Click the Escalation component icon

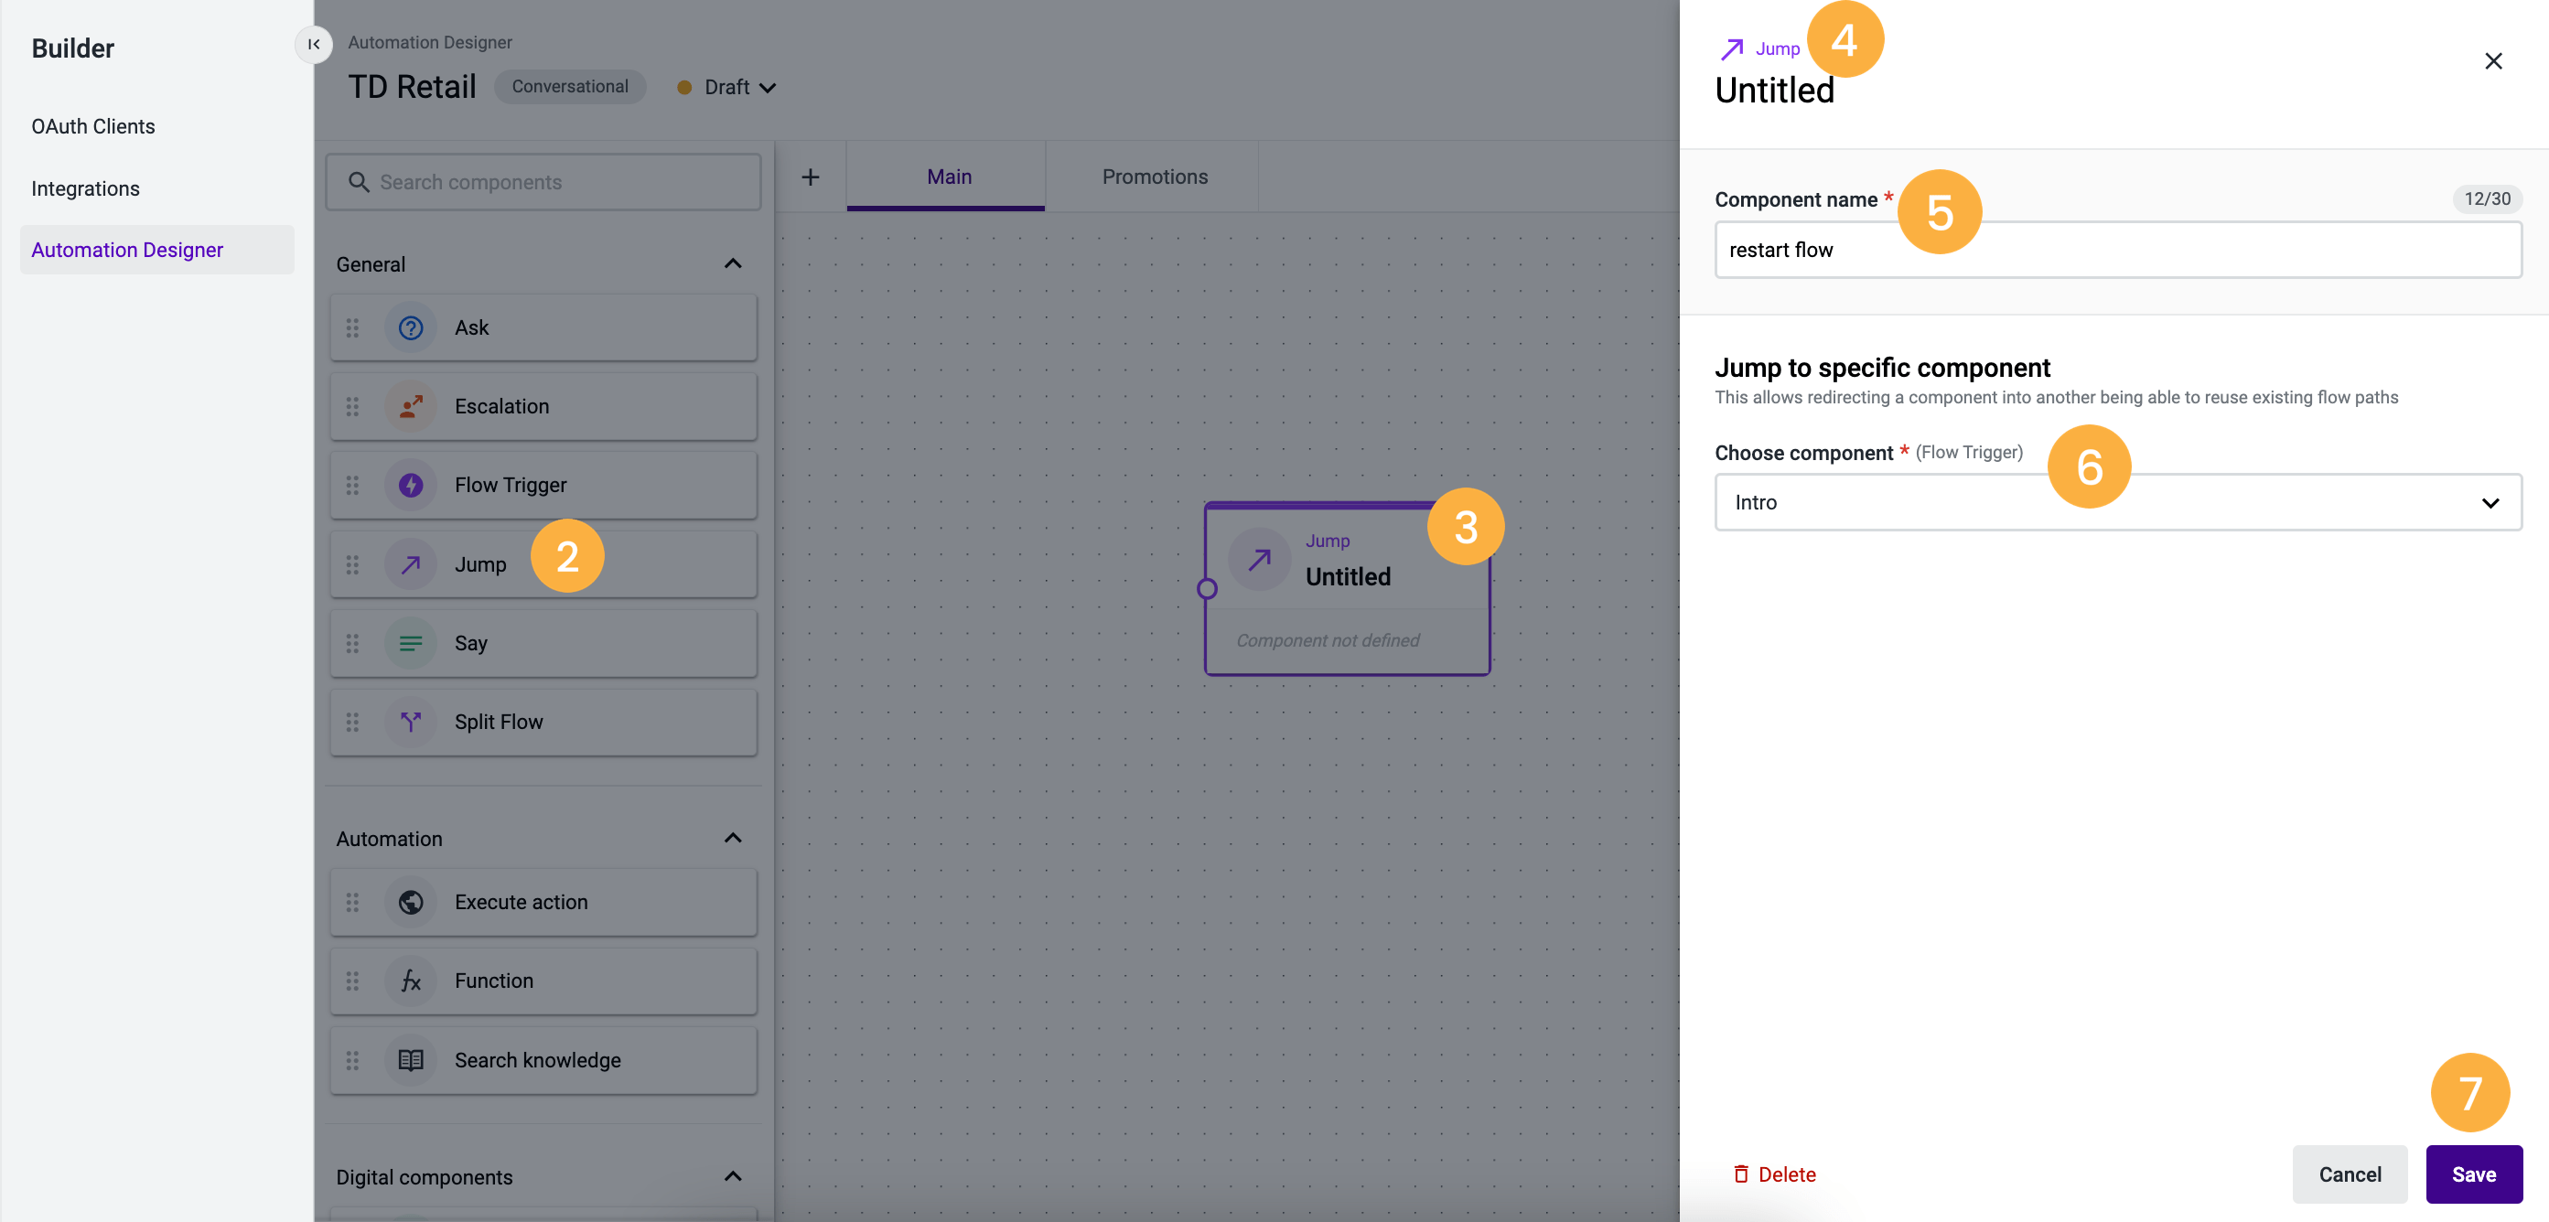pyautogui.click(x=410, y=406)
